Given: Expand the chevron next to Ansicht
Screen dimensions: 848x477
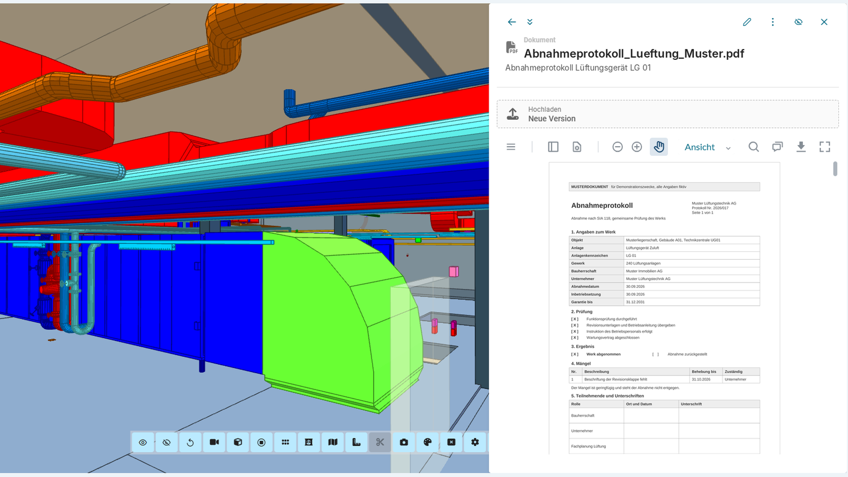Looking at the screenshot, I should point(728,148).
